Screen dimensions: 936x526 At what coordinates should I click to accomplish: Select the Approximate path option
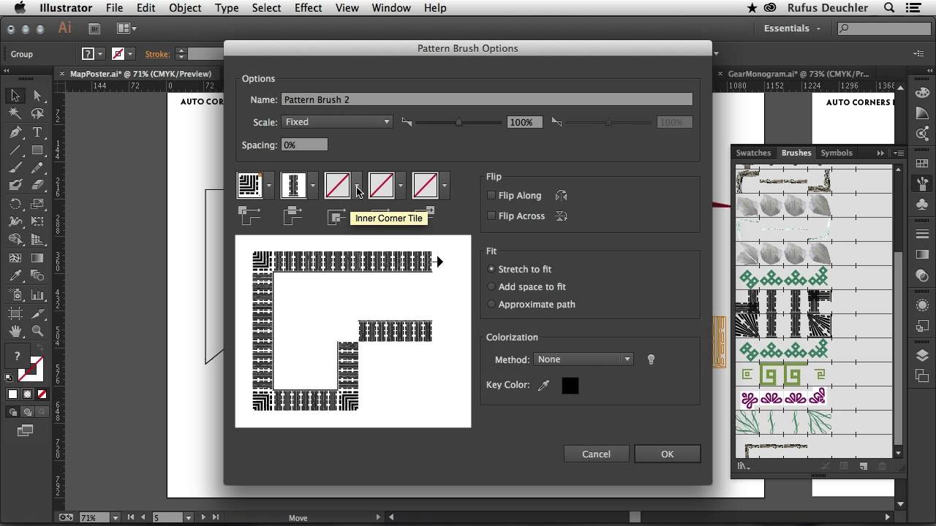491,304
